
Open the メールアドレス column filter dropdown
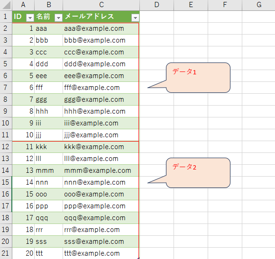tap(135, 18)
